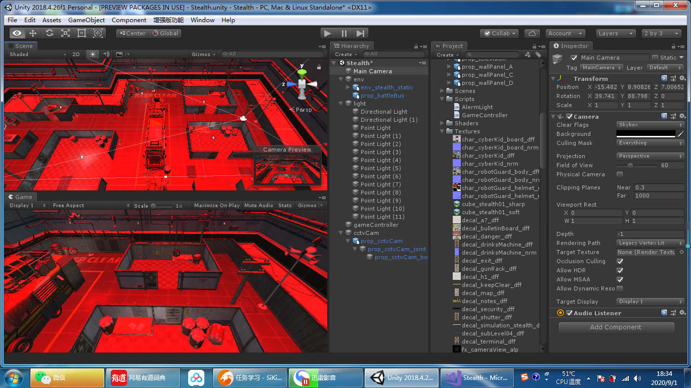This screenshot has height=388, width=691.
Task: Select the AlermLight script
Action: pyautogui.click(x=477, y=107)
